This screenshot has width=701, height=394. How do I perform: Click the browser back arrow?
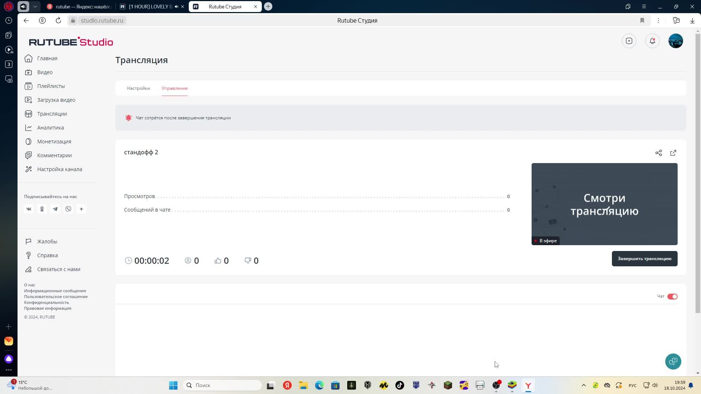[26, 20]
